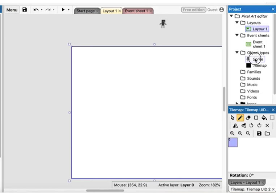The image size is (276, 195).
Task: Close the Start page tab
Action: [97, 11]
